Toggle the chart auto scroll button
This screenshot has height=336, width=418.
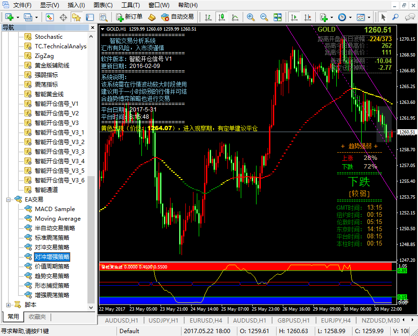click(294, 17)
